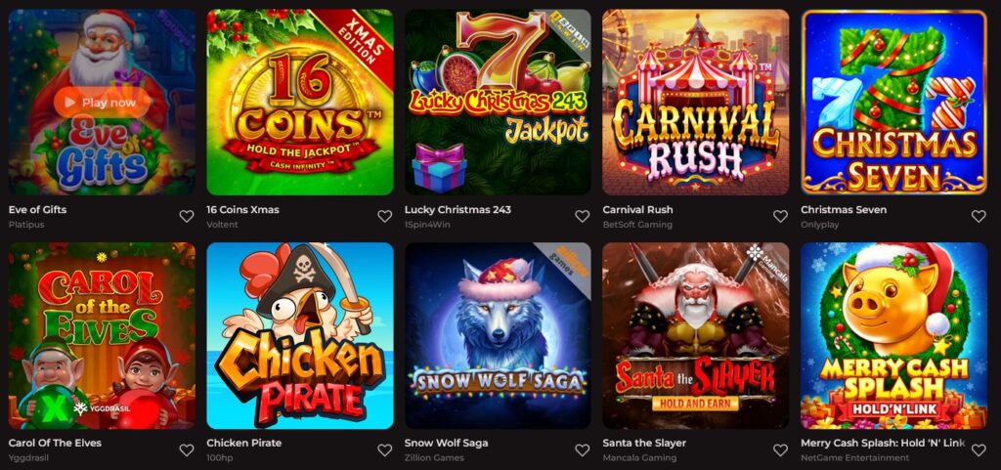Open Lucky Christmas 243 Jackpot thumbnail
The width and height of the screenshot is (1001, 470).
pyautogui.click(x=498, y=102)
